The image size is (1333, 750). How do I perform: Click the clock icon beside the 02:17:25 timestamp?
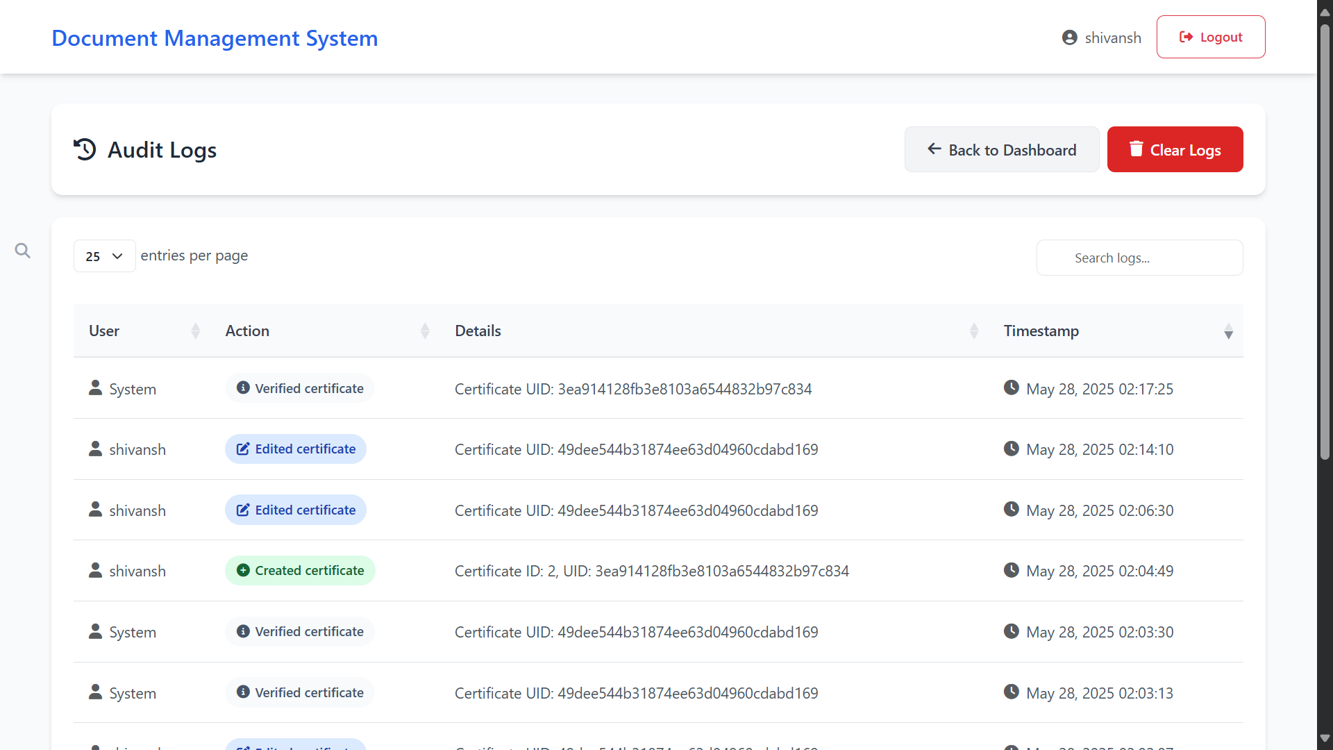[x=1011, y=387]
